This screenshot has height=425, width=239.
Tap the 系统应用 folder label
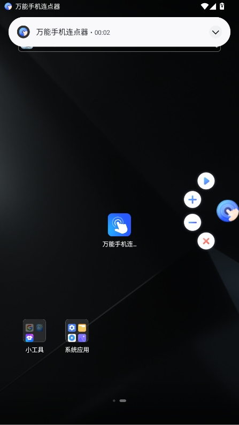(x=77, y=350)
